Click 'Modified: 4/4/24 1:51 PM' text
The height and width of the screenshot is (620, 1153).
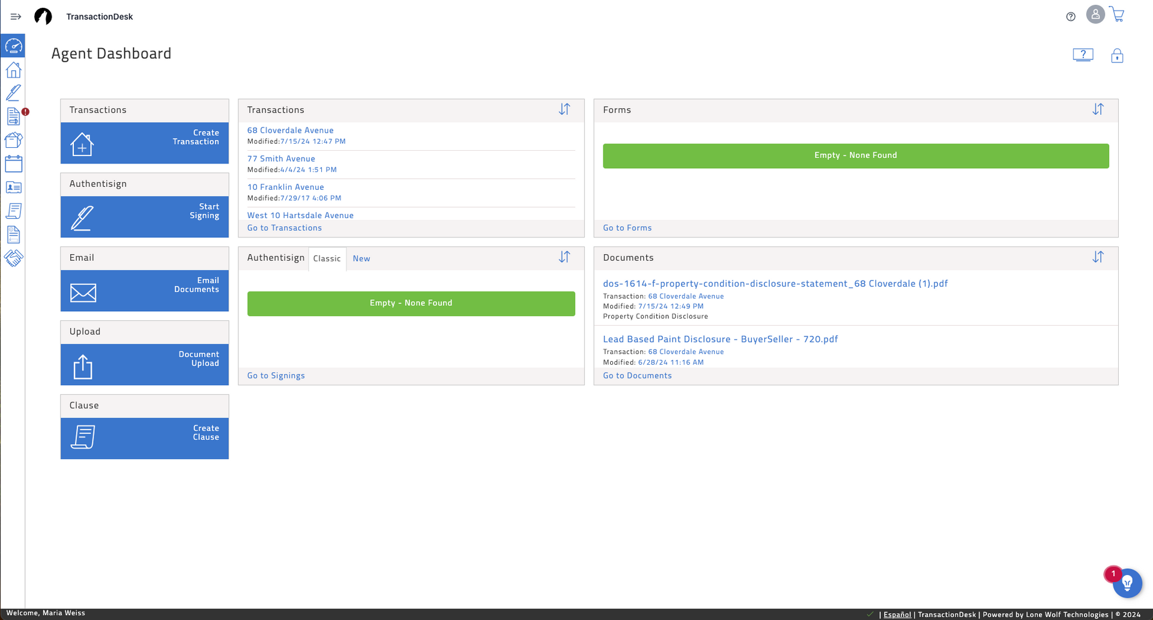point(292,170)
